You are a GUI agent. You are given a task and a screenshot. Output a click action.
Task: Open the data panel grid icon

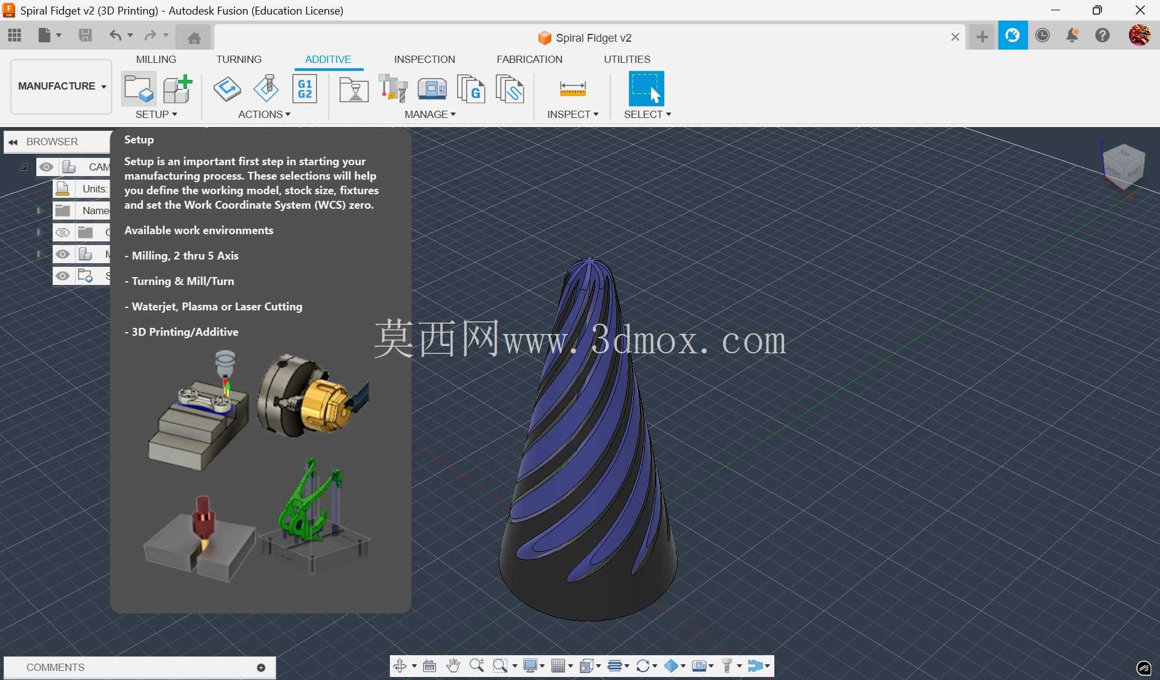pyautogui.click(x=15, y=36)
